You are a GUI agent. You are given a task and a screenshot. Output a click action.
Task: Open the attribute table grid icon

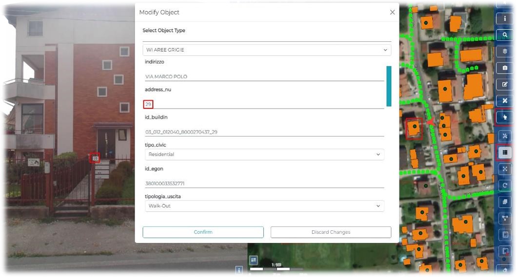[505, 152]
